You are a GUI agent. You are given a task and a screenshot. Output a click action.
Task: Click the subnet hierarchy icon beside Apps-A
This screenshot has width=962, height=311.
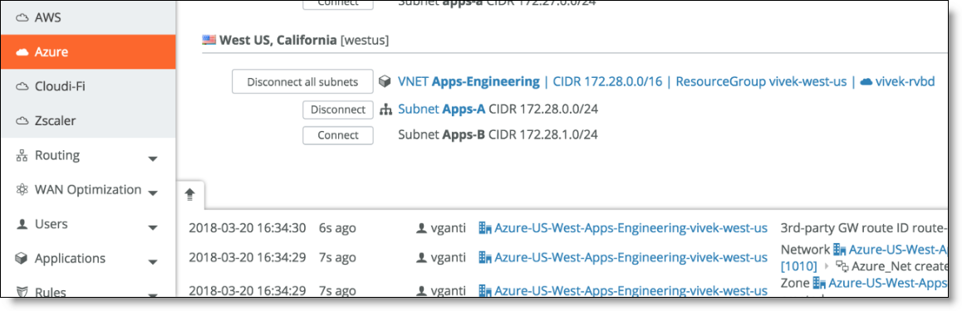[385, 110]
